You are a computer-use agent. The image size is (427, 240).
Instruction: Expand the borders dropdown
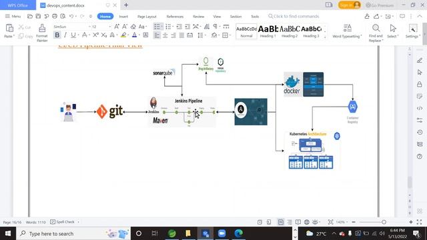click(x=230, y=35)
